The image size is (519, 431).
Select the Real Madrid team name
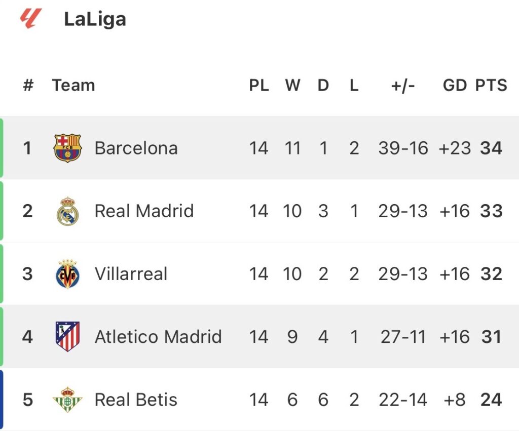coord(144,211)
